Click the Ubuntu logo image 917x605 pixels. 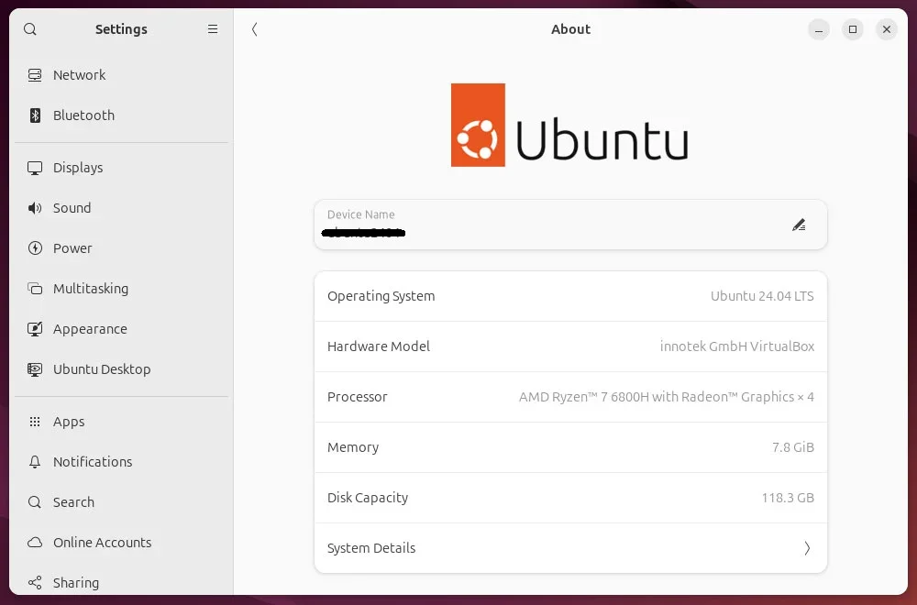(569, 125)
